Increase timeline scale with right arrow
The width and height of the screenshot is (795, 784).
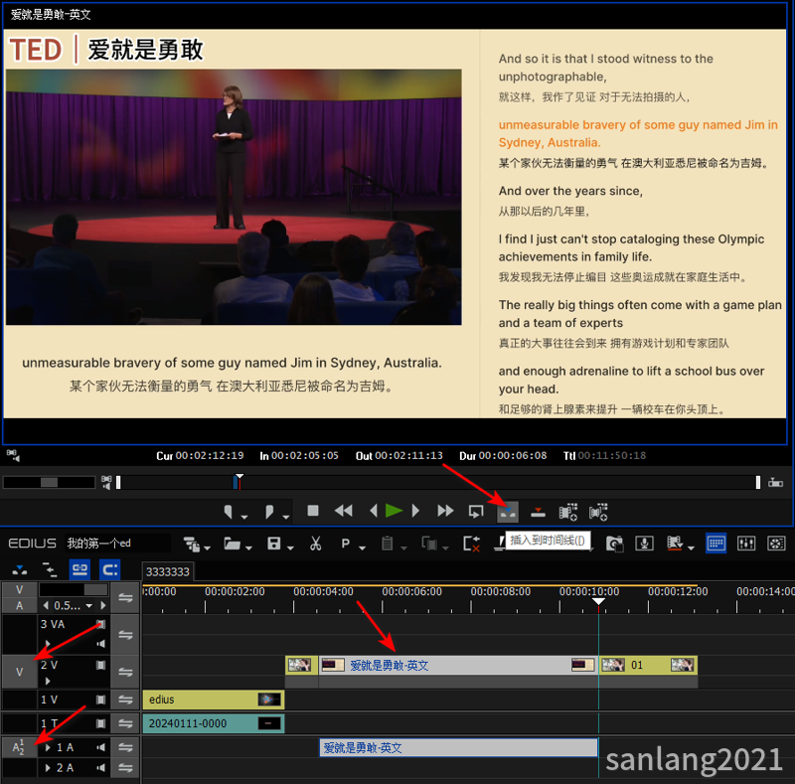point(103,605)
